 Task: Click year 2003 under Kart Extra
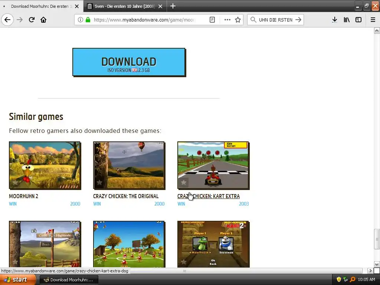coord(244,204)
